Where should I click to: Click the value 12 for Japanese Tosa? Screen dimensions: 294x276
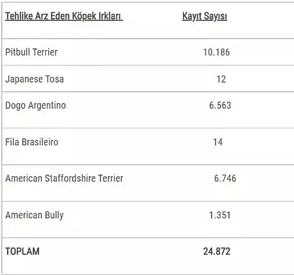tap(221, 79)
